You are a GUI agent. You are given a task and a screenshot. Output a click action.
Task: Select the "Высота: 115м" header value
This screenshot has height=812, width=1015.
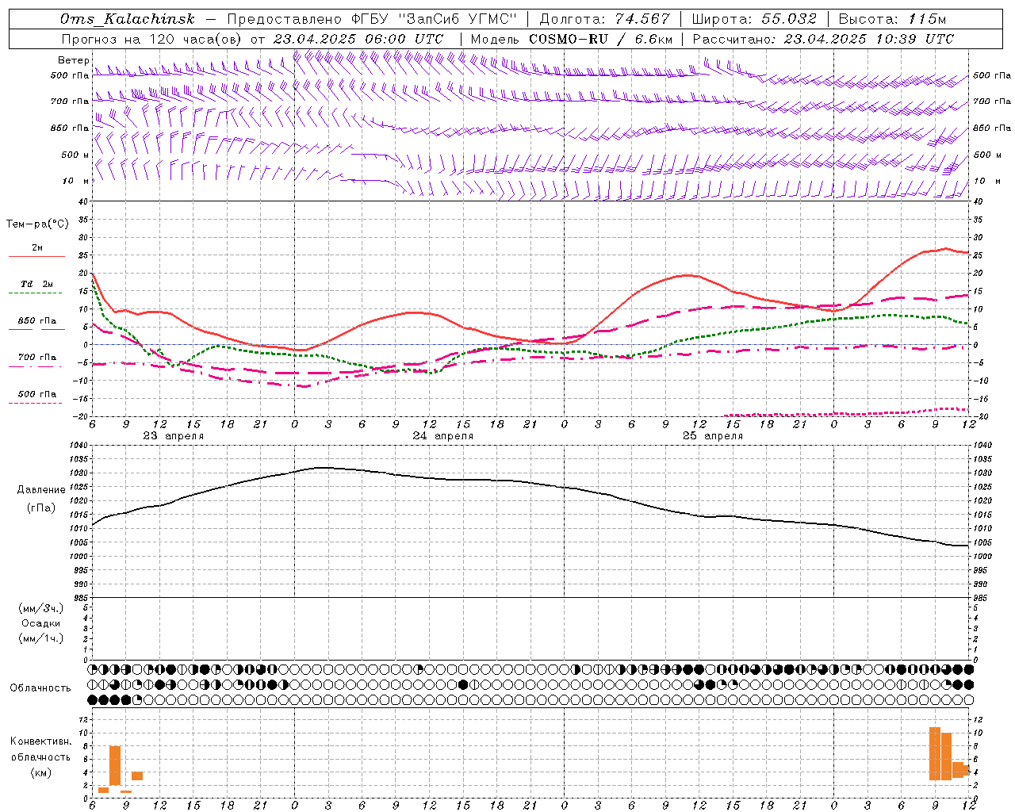892,19
